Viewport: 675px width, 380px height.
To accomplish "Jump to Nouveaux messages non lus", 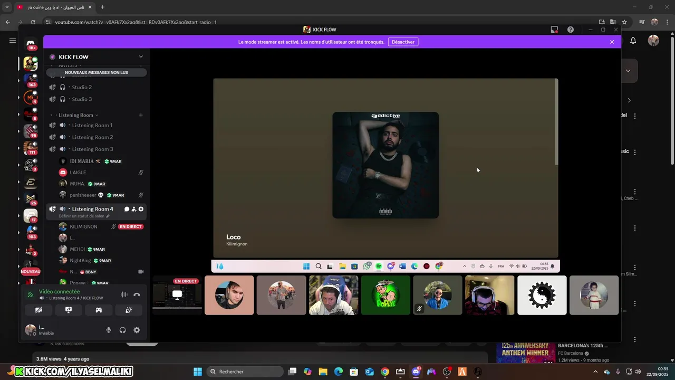I will click(x=96, y=72).
